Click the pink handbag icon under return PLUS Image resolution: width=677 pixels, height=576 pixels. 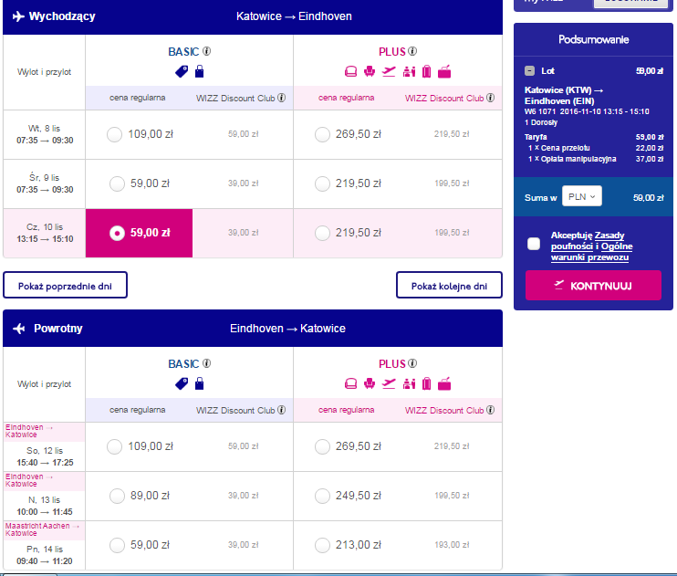444,383
